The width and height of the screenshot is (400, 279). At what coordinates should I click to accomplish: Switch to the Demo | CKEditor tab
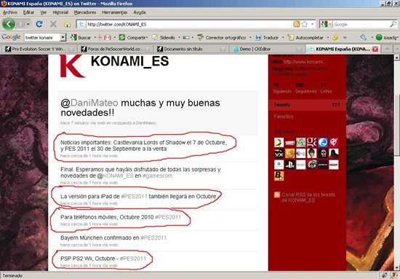(268, 49)
